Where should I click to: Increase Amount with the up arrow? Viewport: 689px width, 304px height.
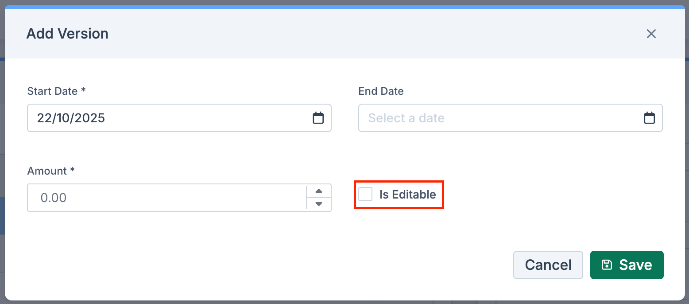tap(318, 191)
